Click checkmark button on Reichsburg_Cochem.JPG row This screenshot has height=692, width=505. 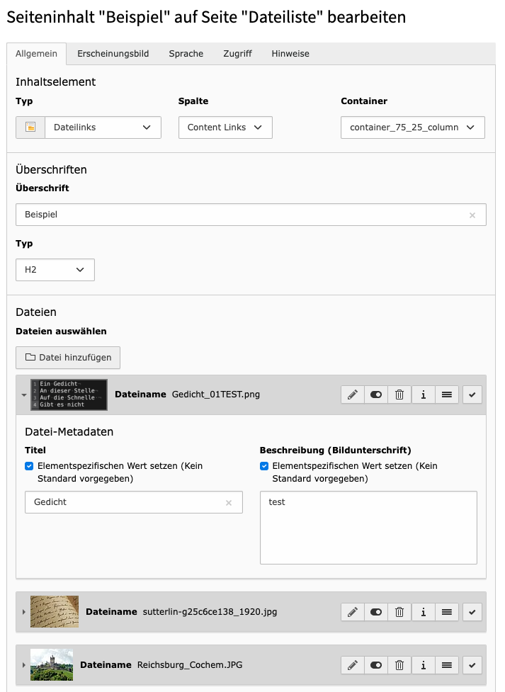[x=472, y=665]
